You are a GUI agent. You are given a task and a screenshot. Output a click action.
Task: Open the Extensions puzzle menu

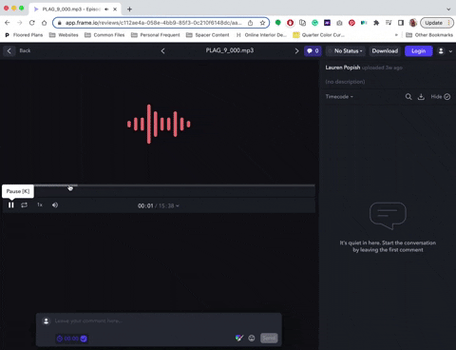[376, 23]
